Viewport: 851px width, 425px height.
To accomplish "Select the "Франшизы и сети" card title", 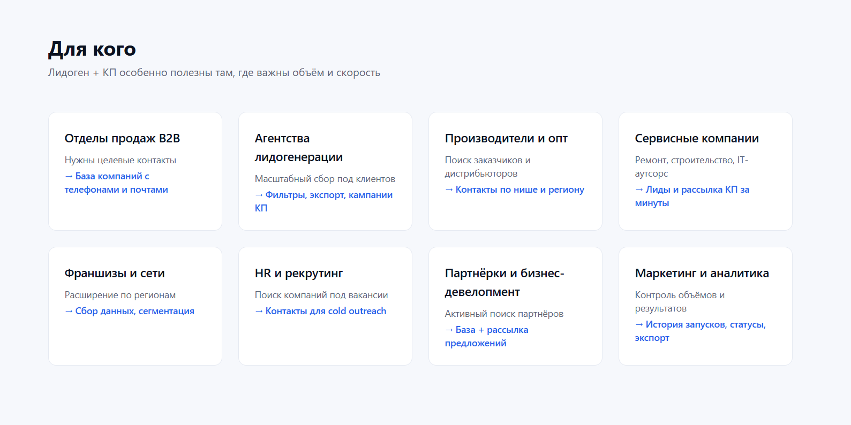I will tap(115, 274).
